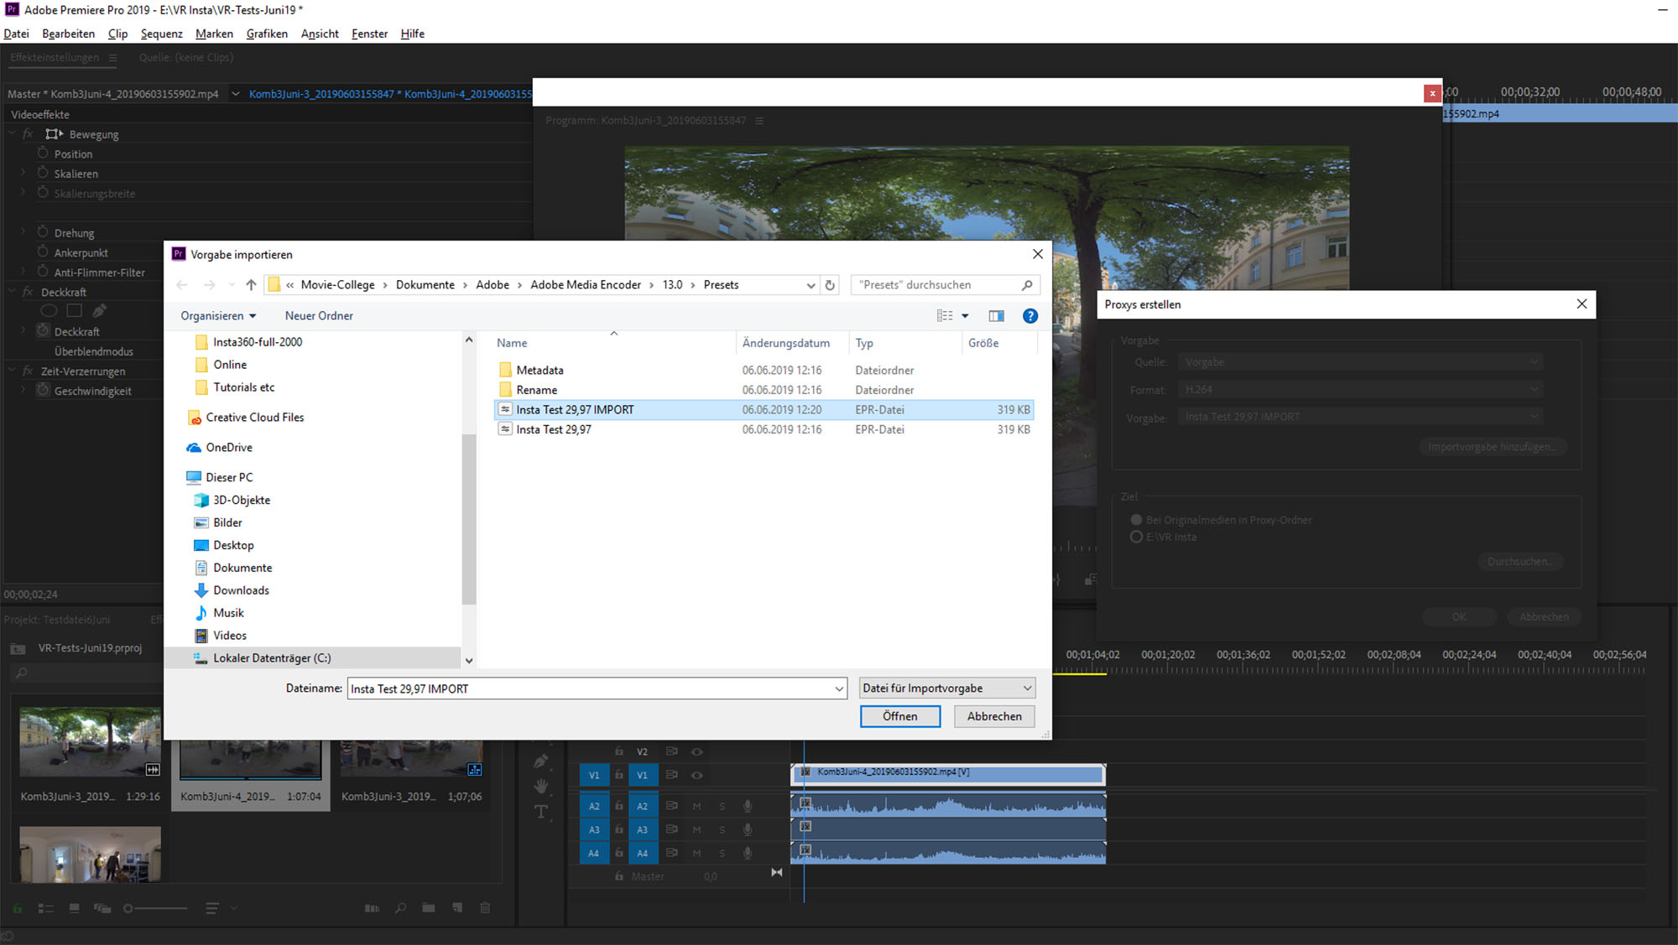Go up one folder level
1678x945 pixels.
251,285
